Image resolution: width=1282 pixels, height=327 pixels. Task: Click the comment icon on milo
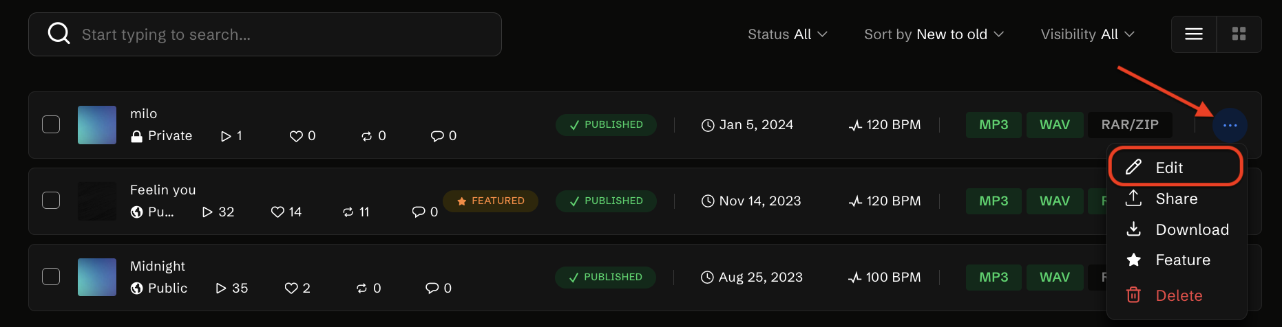[x=437, y=136]
